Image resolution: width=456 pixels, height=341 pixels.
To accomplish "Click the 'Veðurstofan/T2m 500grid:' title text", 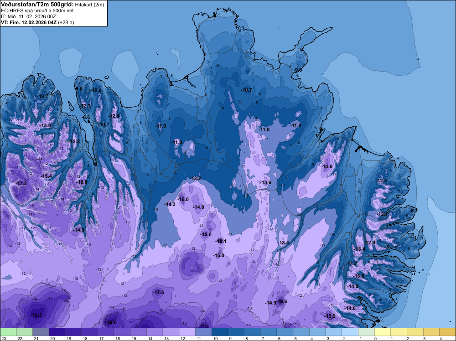I will pos(37,5).
